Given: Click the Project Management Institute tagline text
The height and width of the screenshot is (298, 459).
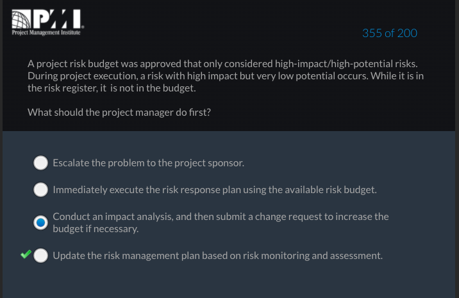Looking at the screenshot, I should click(x=46, y=33).
